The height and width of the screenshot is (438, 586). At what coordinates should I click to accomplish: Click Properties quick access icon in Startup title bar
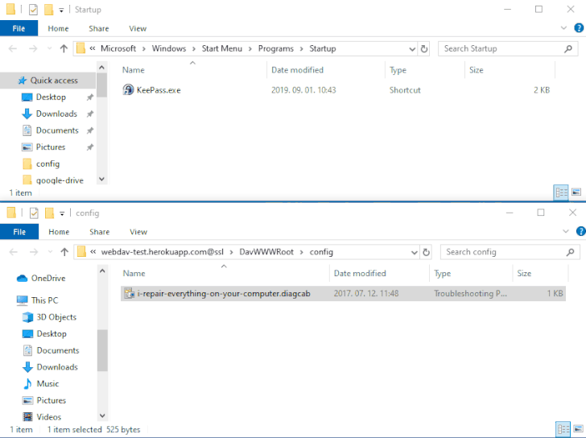click(x=33, y=10)
